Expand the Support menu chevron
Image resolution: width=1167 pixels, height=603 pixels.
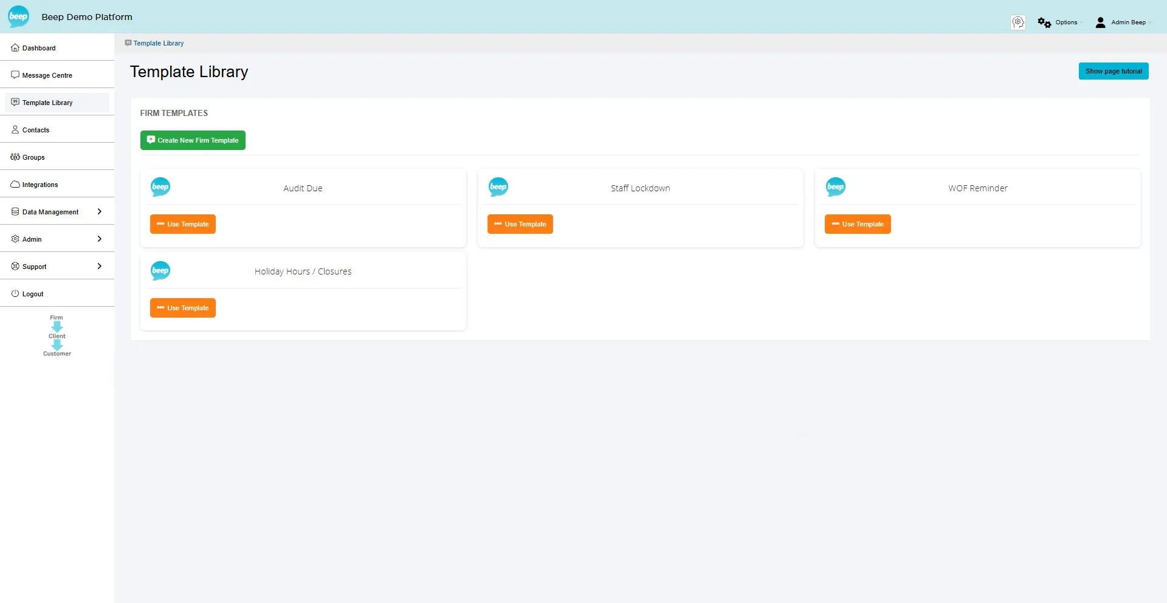(x=100, y=266)
